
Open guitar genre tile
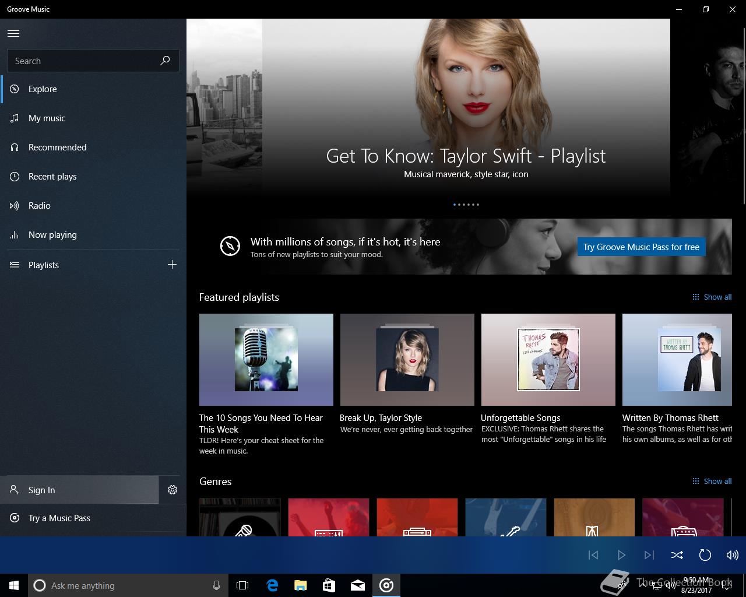506,517
